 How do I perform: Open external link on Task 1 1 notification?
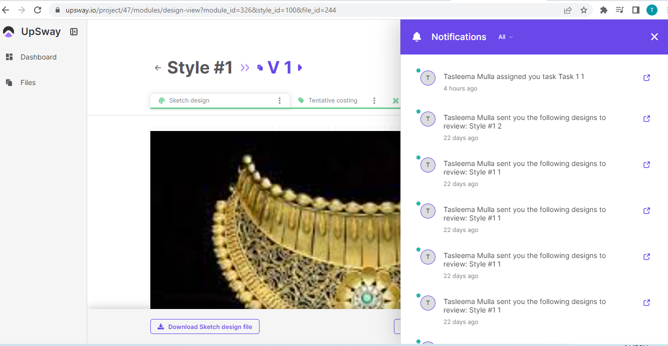point(646,77)
